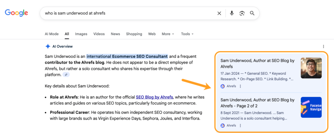Open Google Lens image search icon
Screen dimensions: 334x133
[242, 13]
